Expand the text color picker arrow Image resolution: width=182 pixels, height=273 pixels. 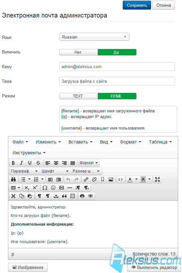(136, 179)
